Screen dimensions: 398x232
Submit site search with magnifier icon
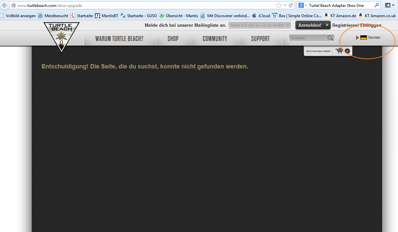[x=330, y=38]
